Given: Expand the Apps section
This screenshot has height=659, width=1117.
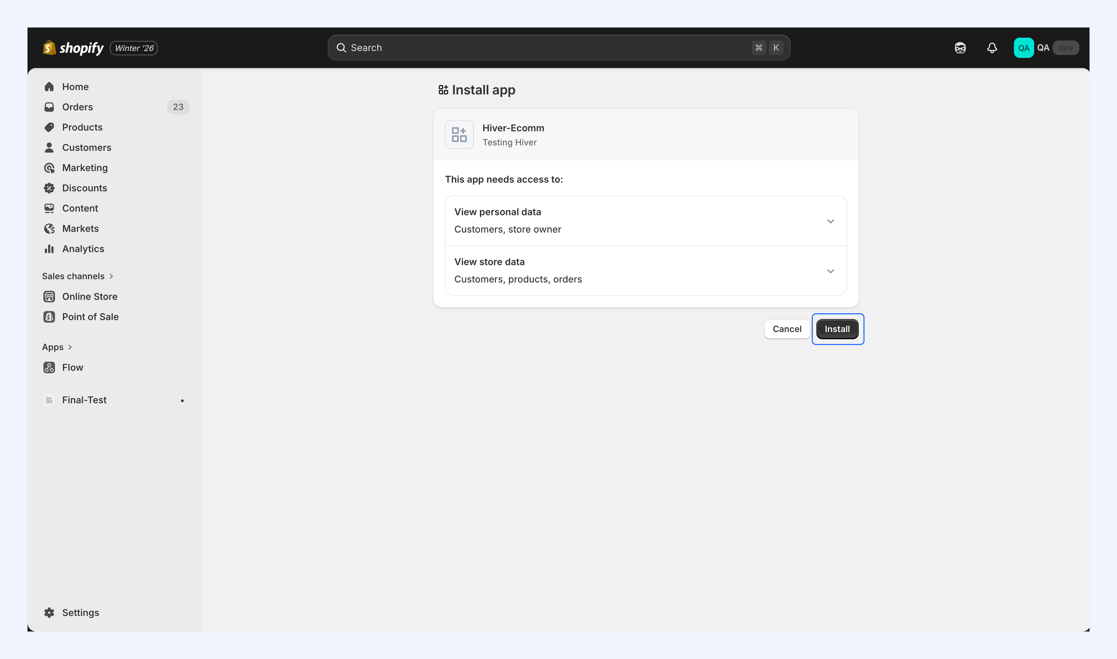Looking at the screenshot, I should 57,347.
